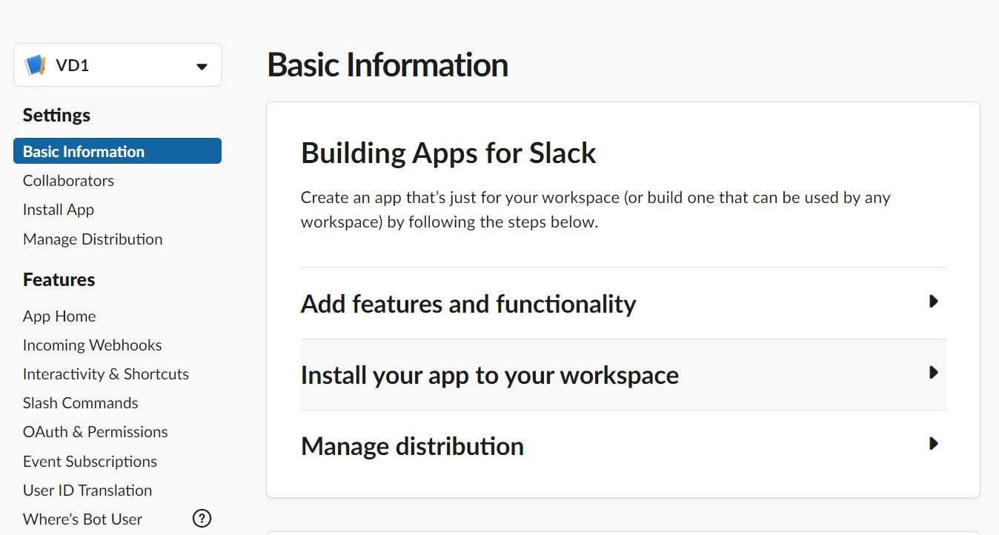
Task: Open the Slash Commands page
Action: click(81, 403)
